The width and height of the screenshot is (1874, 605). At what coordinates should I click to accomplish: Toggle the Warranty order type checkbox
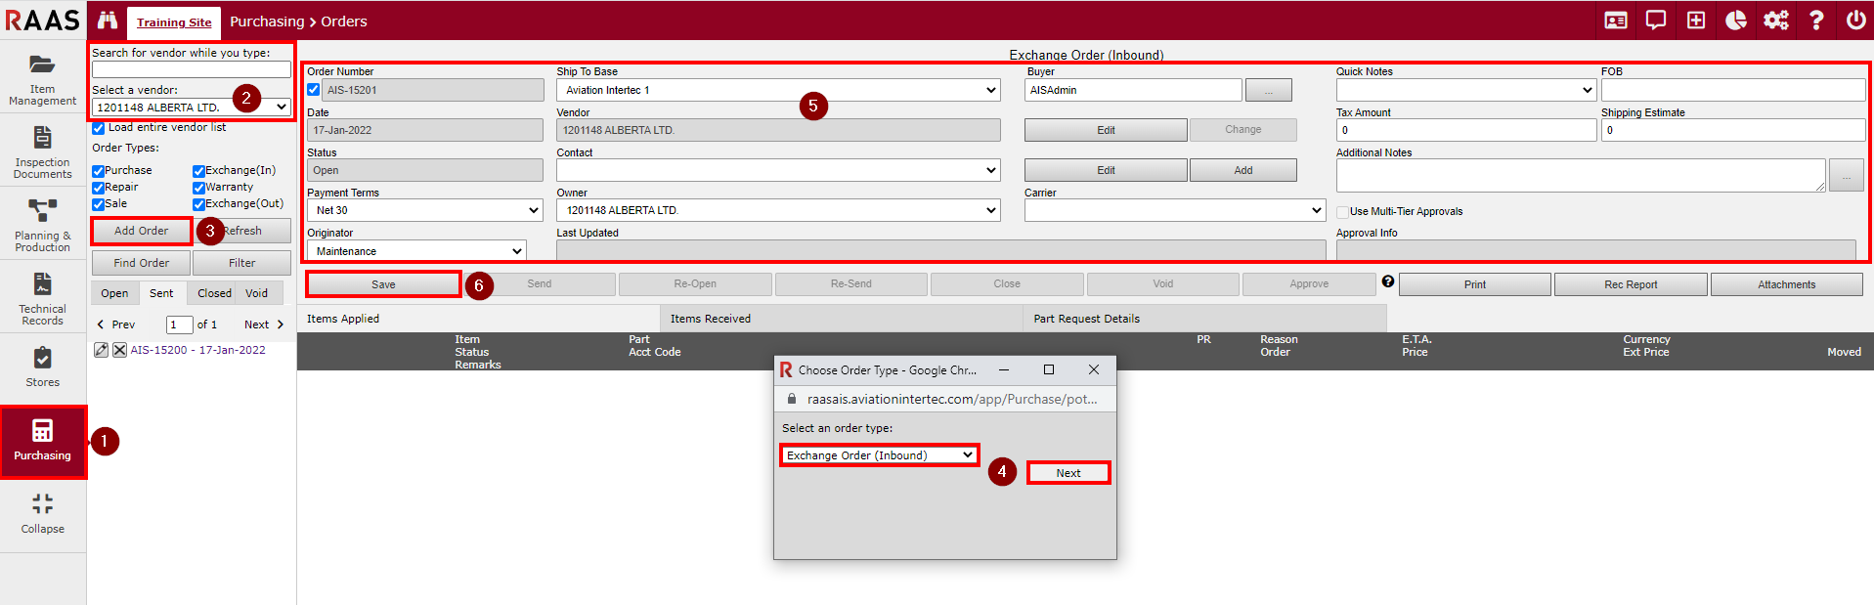click(x=198, y=188)
